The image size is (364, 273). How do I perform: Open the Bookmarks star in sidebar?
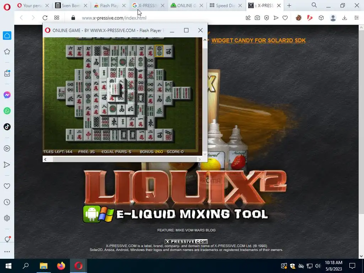7,52
